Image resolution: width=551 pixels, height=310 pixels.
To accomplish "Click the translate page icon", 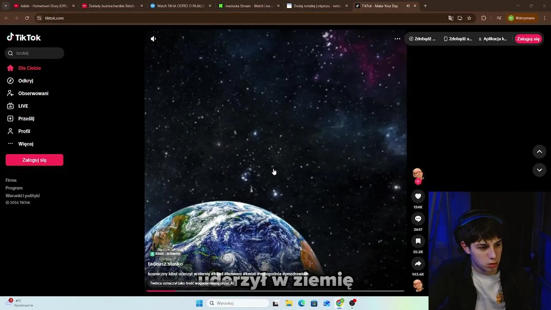I will tap(451, 18).
